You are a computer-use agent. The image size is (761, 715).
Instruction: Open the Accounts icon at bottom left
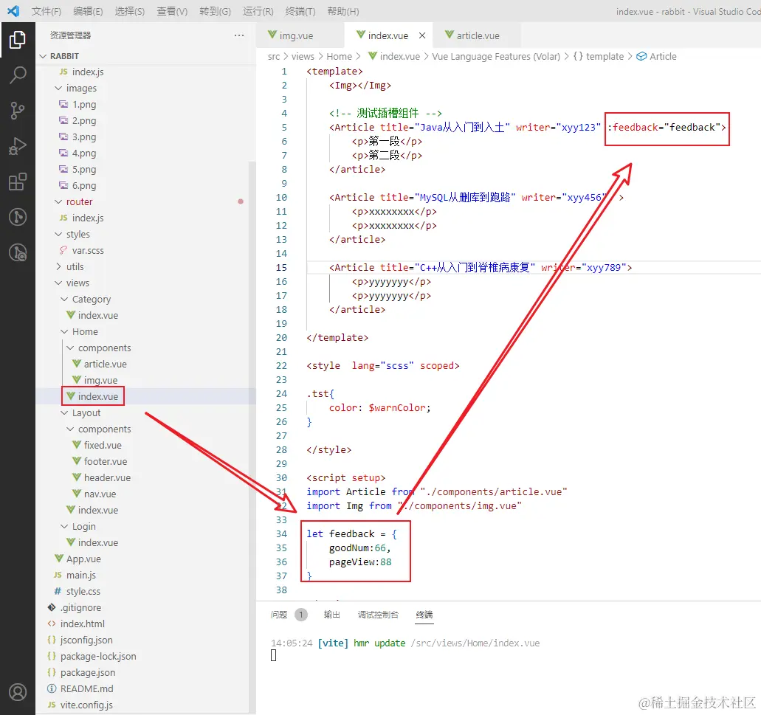[x=18, y=692]
